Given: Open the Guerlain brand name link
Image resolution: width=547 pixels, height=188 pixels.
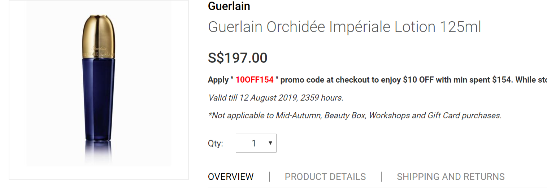Looking at the screenshot, I should pos(229,6).
